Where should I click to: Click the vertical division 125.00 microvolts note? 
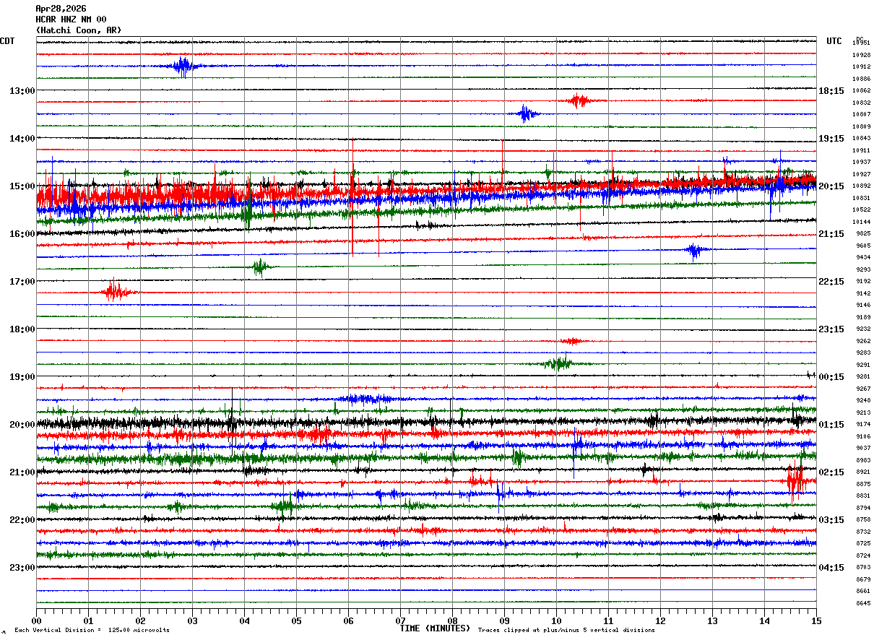coord(92,630)
